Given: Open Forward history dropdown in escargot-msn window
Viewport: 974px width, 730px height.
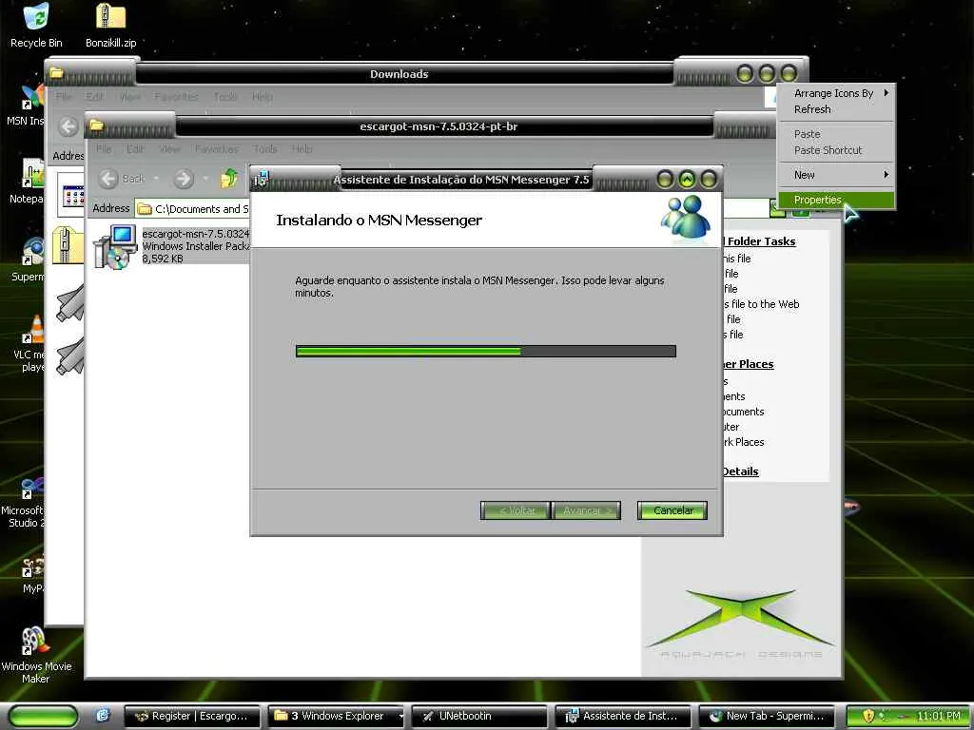Looking at the screenshot, I should point(205,179).
